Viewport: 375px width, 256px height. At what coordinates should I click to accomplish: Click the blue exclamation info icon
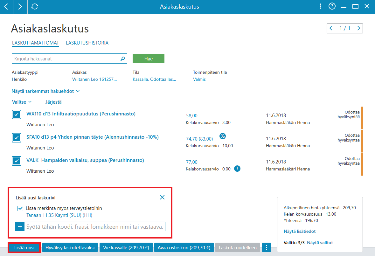237,169
